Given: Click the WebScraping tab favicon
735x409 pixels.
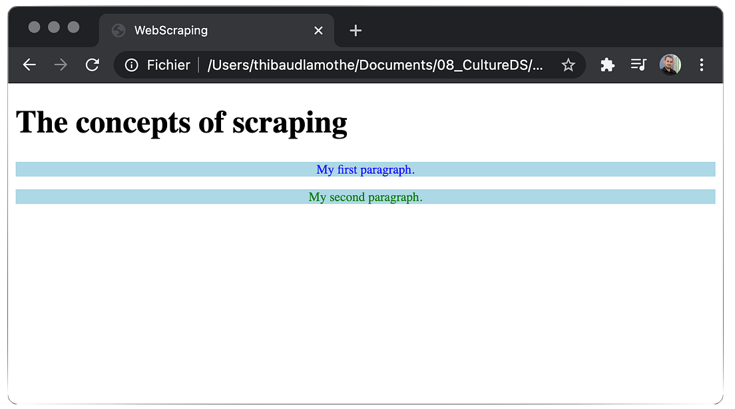Looking at the screenshot, I should [x=119, y=30].
